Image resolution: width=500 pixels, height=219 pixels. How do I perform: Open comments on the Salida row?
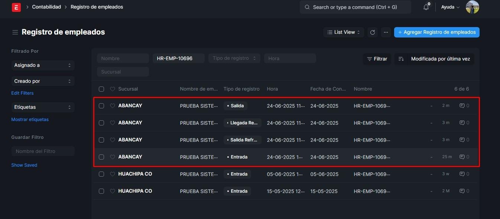tap(464, 106)
